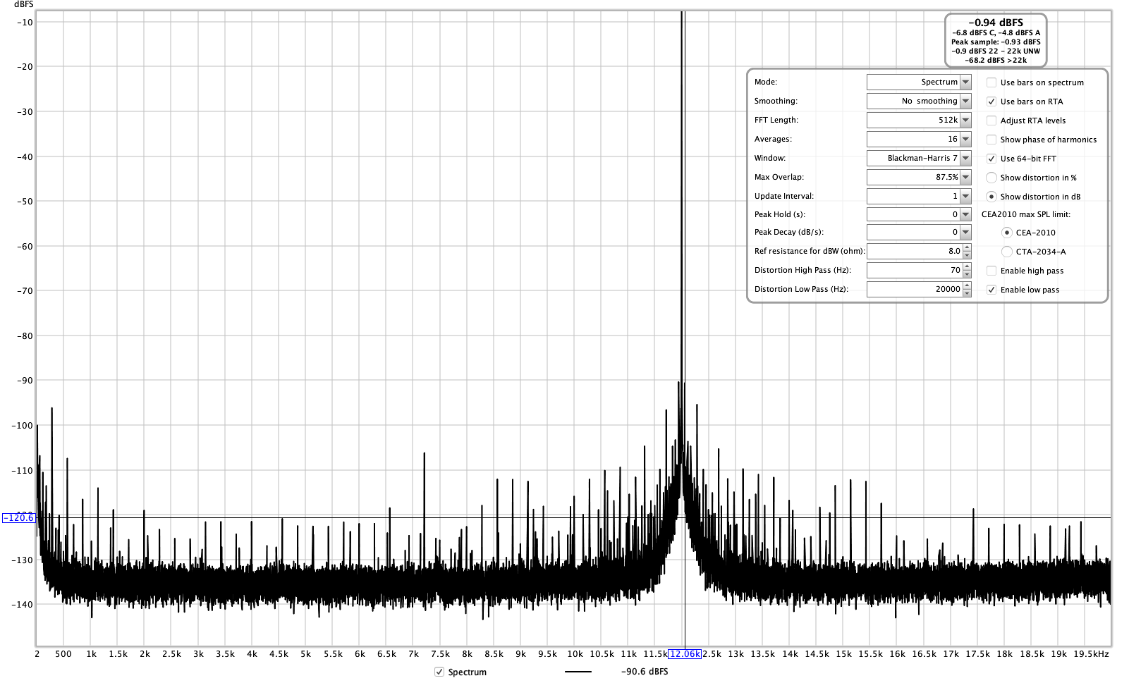
Task: Click the -68.2 dBFS >22k readout
Action: point(996,61)
